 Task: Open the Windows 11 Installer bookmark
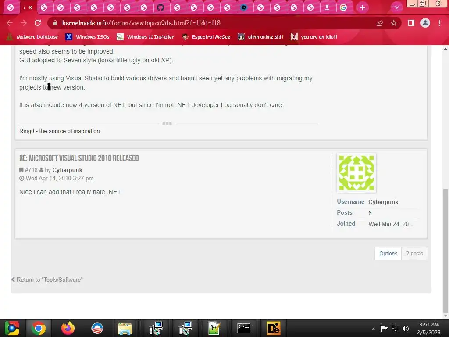click(145, 37)
